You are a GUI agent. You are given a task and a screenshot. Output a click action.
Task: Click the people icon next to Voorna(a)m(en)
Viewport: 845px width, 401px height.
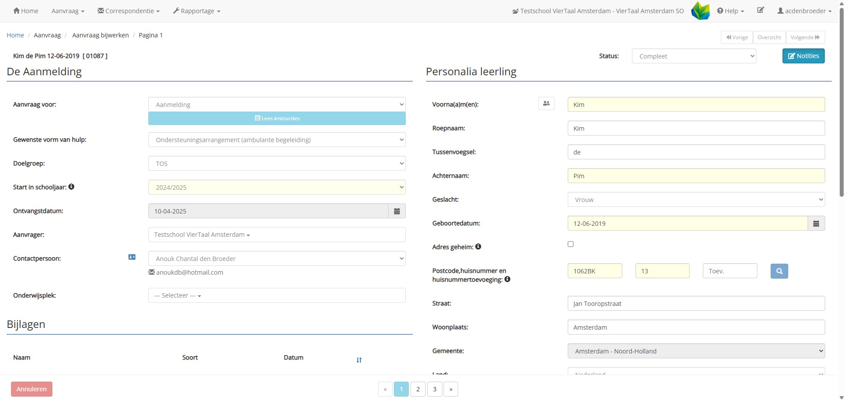(546, 104)
